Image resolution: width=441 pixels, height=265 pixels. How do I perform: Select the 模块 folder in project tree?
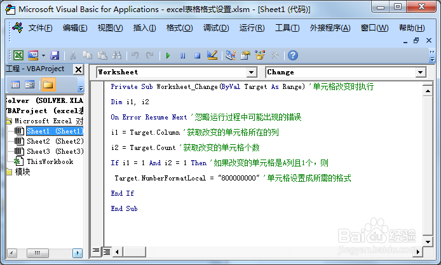pyautogui.click(x=22, y=172)
